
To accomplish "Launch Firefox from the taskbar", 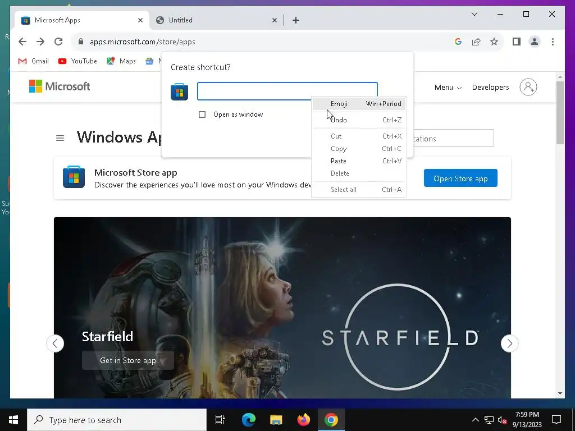I will coord(304,420).
